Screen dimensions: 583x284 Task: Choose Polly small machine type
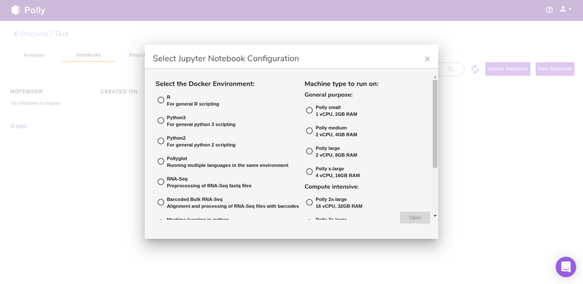[310, 110]
